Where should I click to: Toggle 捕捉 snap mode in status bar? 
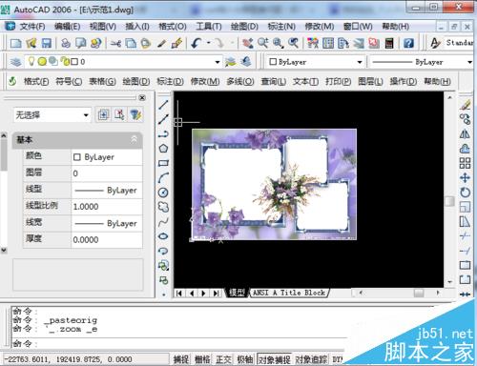(181, 359)
